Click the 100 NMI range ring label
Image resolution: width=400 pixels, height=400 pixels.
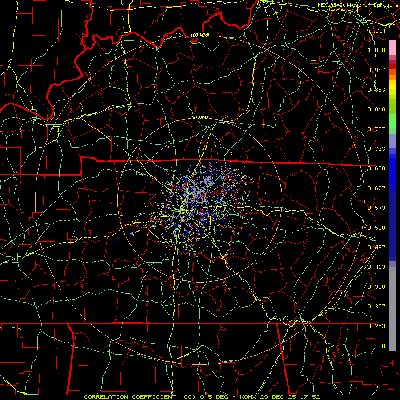200,35
